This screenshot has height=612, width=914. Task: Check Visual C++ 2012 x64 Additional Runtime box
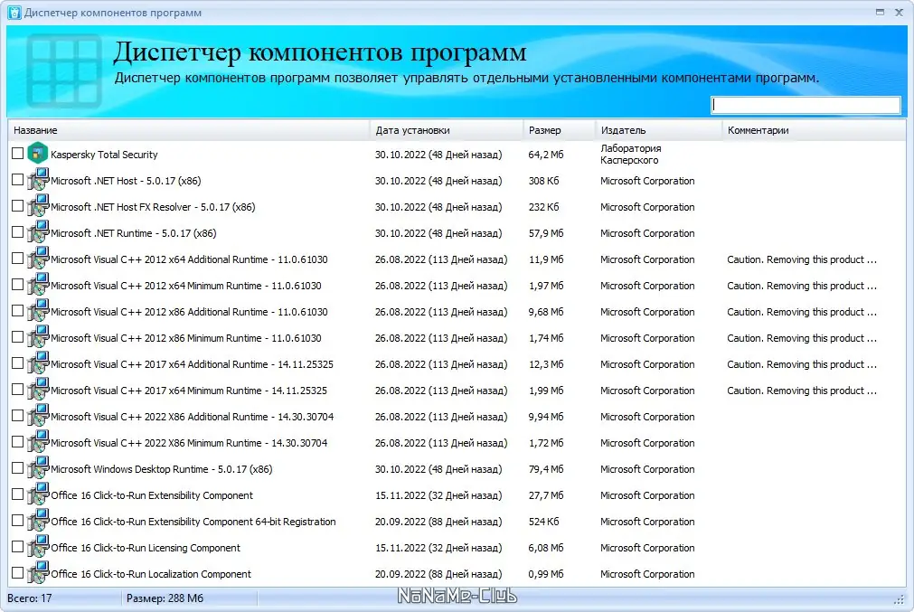[x=17, y=259]
